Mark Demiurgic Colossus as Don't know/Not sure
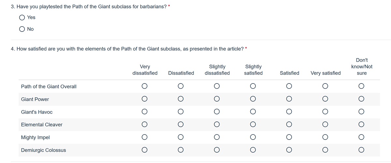 361,150
